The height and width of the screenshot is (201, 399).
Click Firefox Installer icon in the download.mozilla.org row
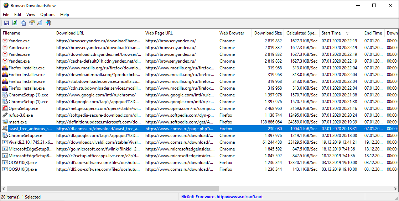point(5,75)
